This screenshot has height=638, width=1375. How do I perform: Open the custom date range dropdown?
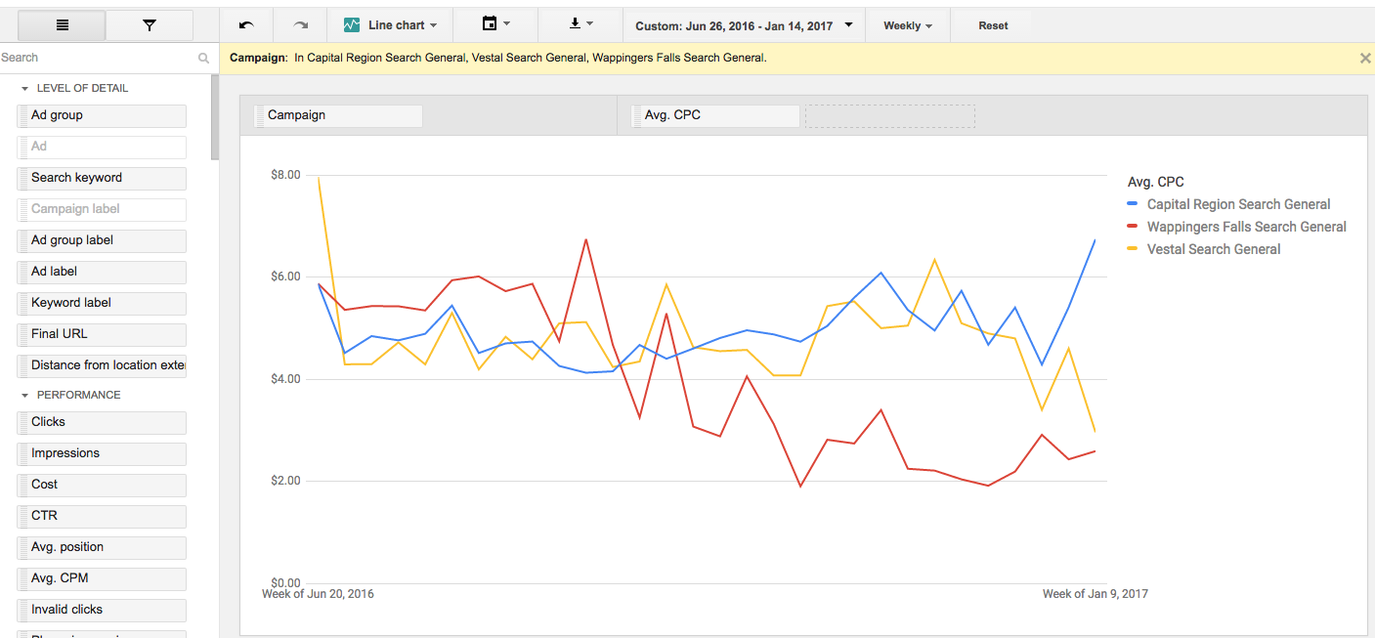(745, 25)
